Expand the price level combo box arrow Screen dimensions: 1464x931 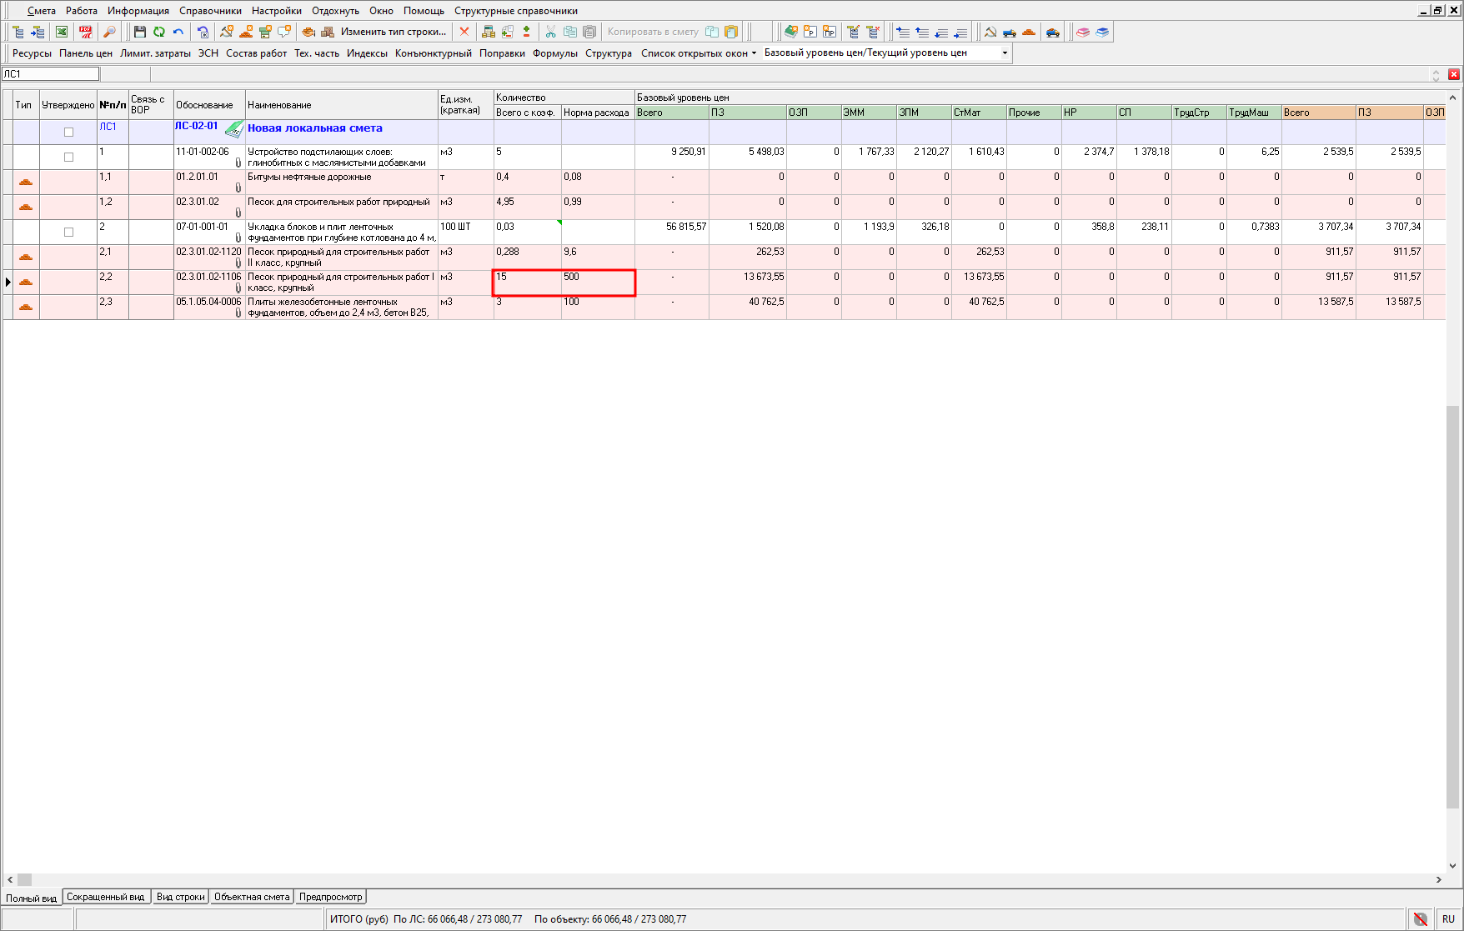[x=1005, y=53]
